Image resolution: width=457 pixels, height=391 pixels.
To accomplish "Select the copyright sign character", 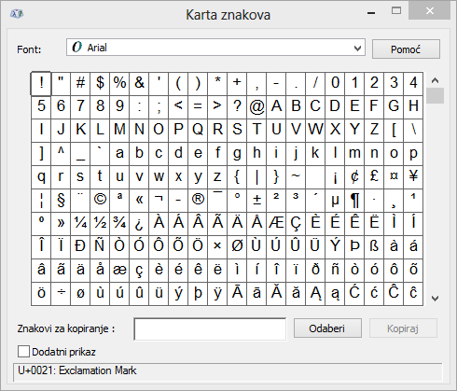I will 100,201.
